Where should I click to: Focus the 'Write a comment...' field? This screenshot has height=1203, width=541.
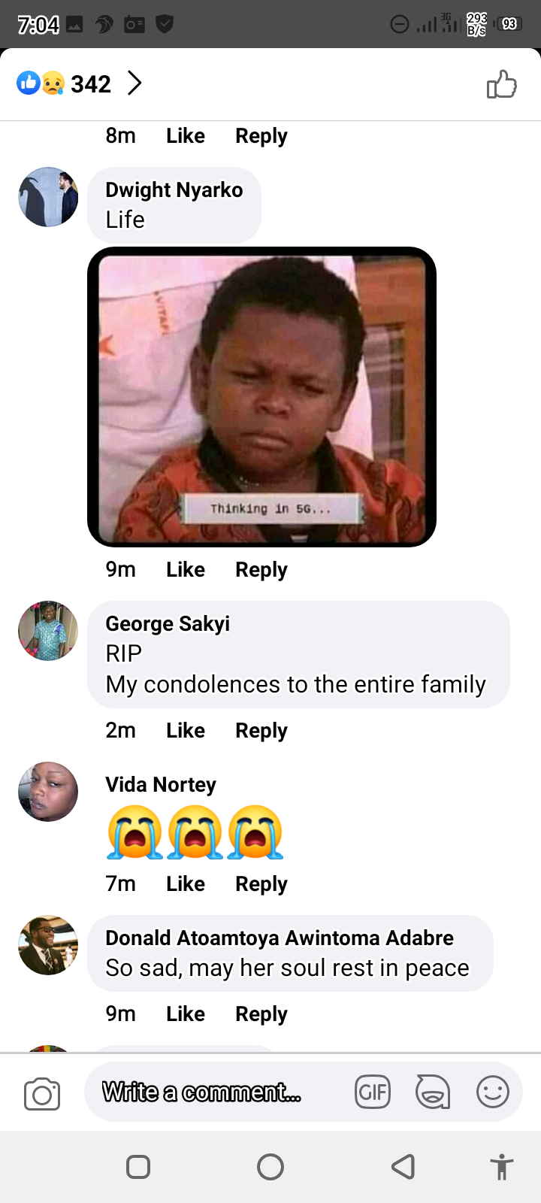coord(214,1092)
